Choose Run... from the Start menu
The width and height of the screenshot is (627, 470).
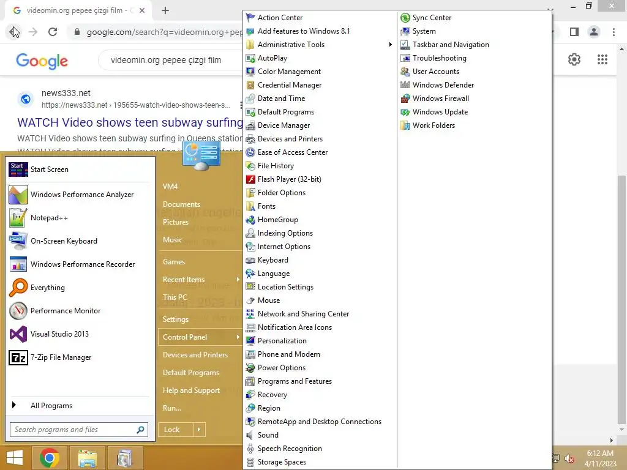click(172, 408)
